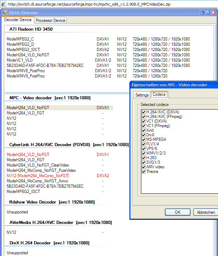Select red ModeH264_VLD_NoFGT under CyberLink decoder

58,155
